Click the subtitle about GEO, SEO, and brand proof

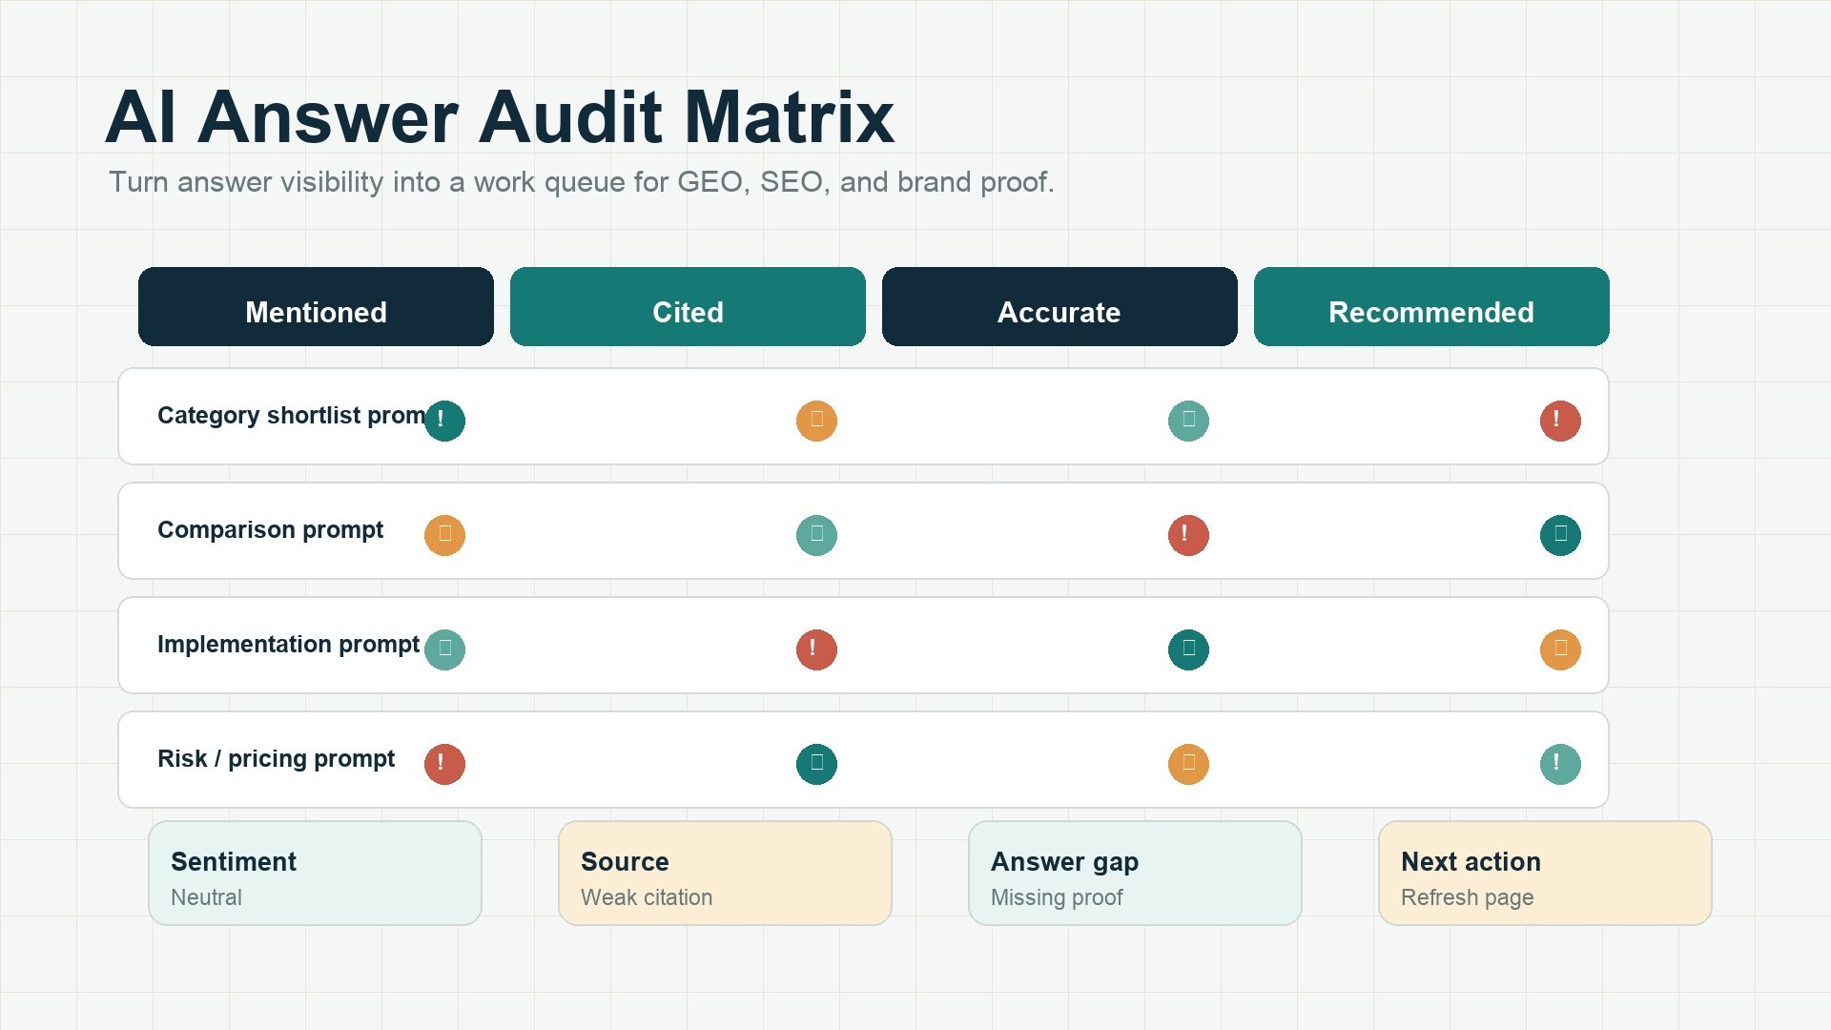[582, 181]
